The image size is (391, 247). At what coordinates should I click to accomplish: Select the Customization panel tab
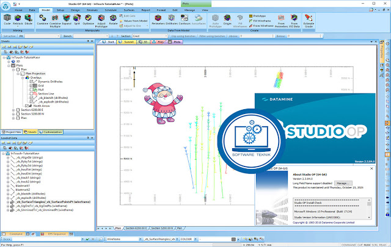51,132
